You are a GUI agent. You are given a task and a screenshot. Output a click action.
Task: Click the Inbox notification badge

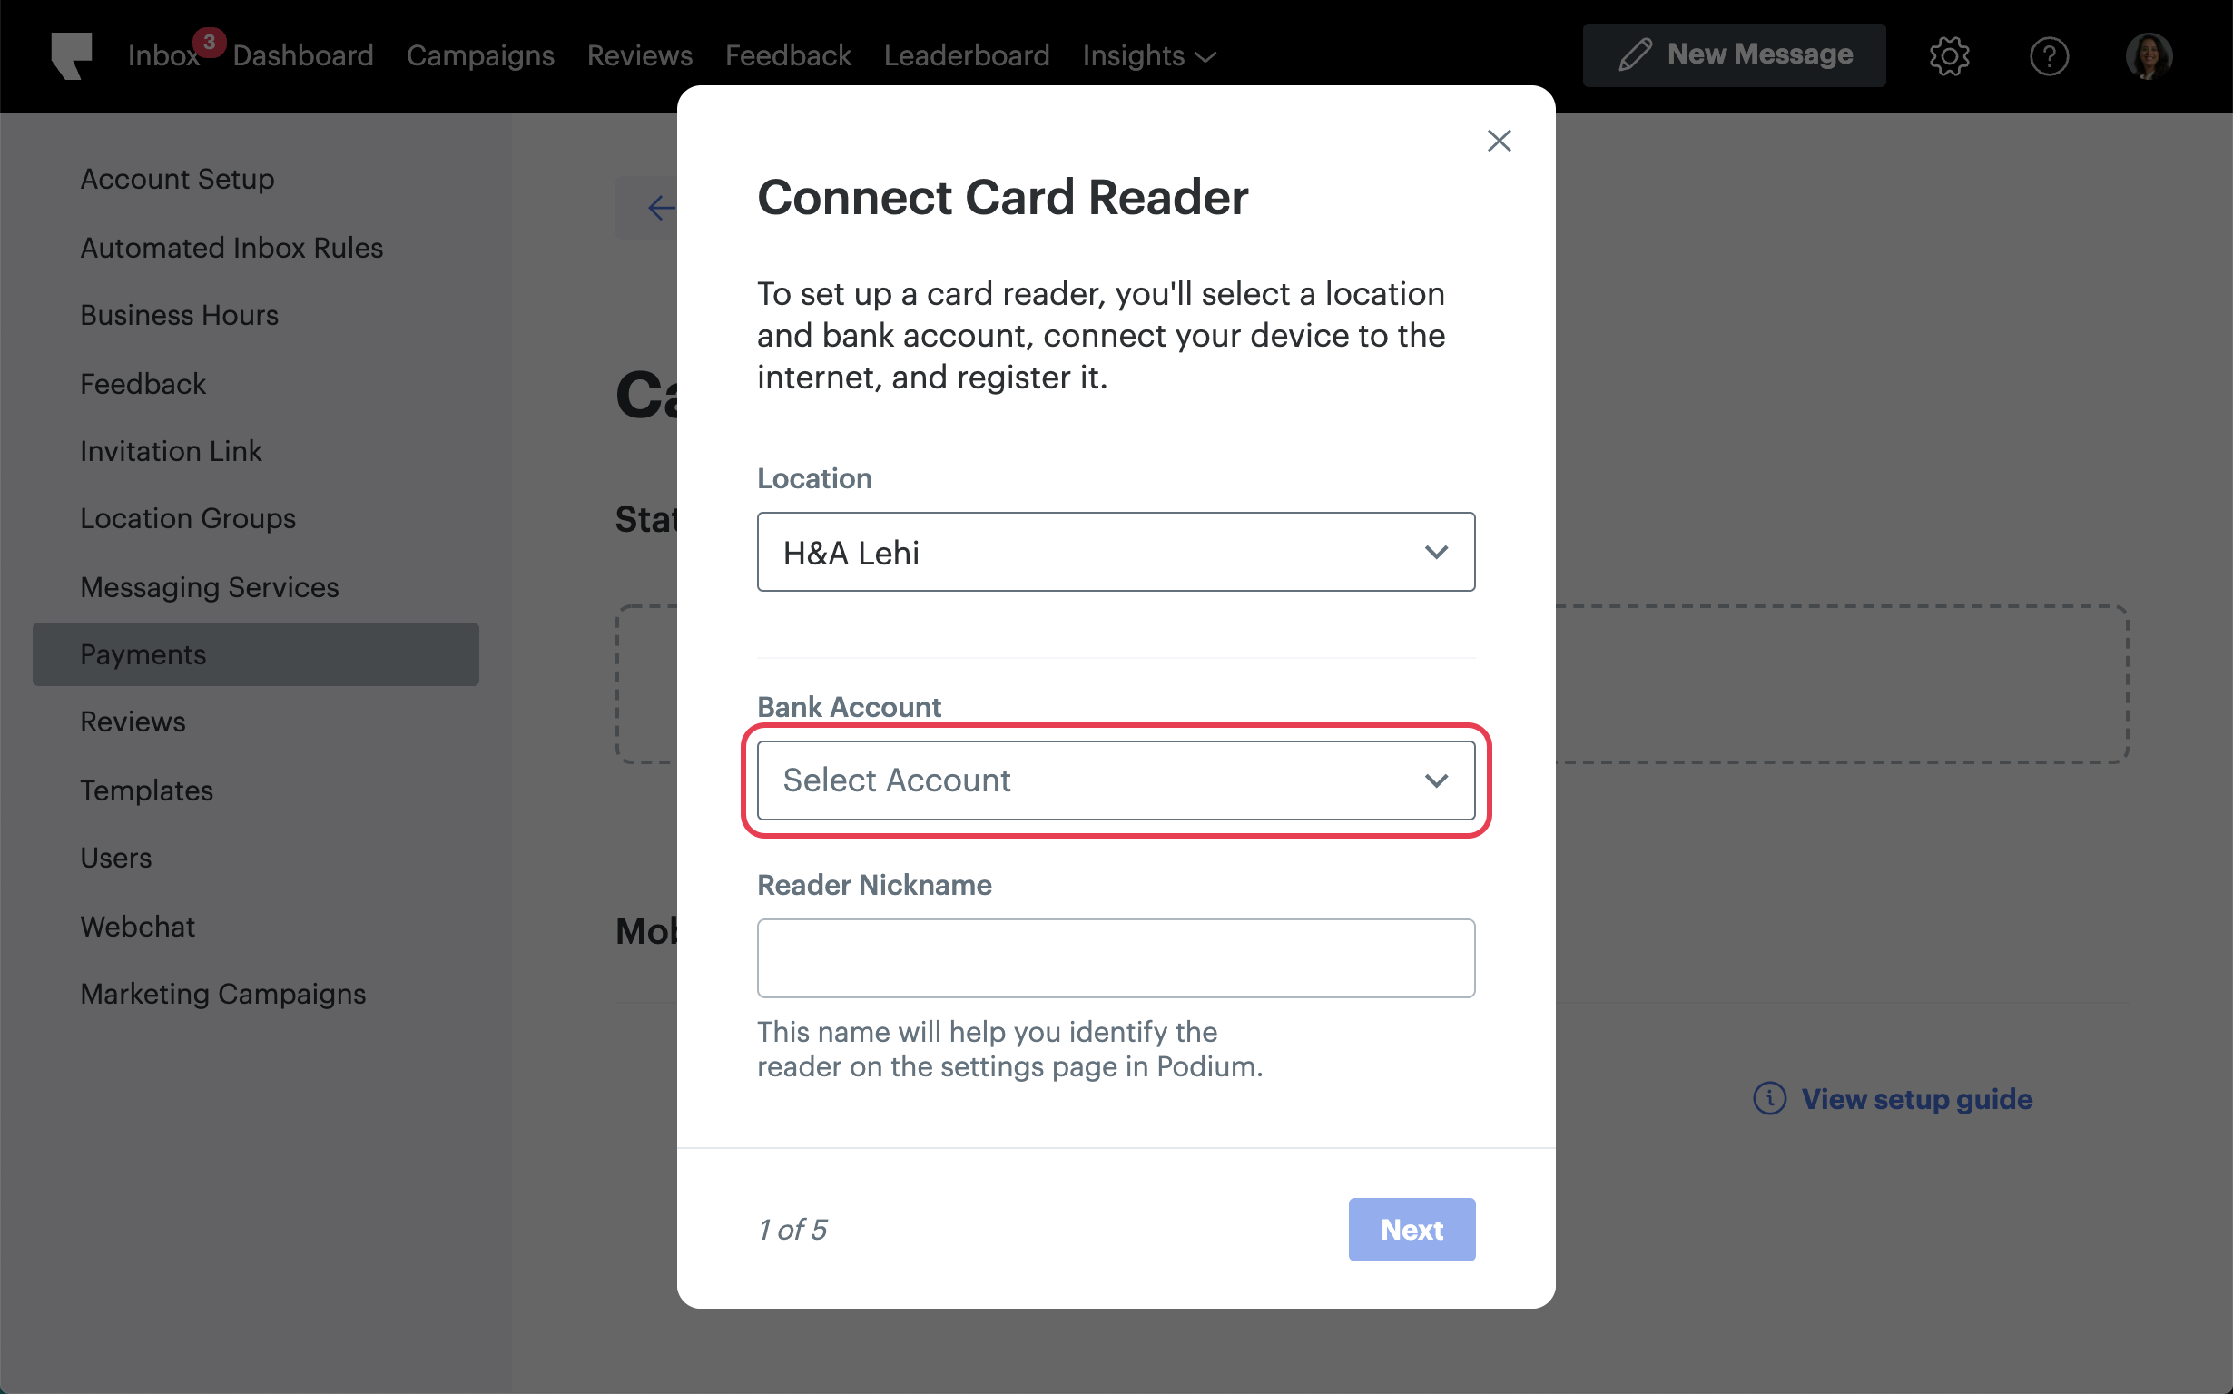210,42
